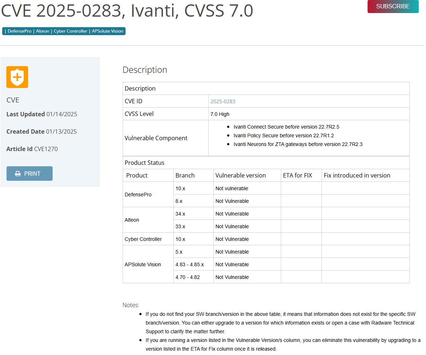This screenshot has height=355, width=426.
Task: Click the ETA for FIX column header
Action: click(298, 175)
